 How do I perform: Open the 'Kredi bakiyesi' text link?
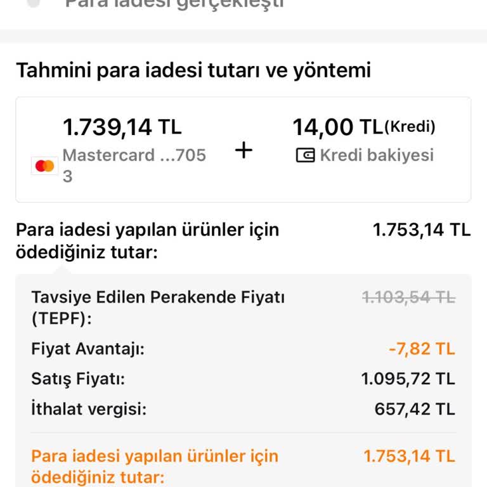pyautogui.click(x=377, y=155)
